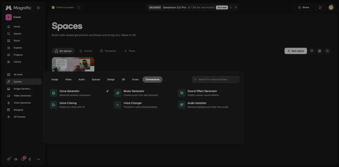The width and height of the screenshot is (339, 167).
Task: Open Video Generator in the sidebar
Action: tap(23, 96)
